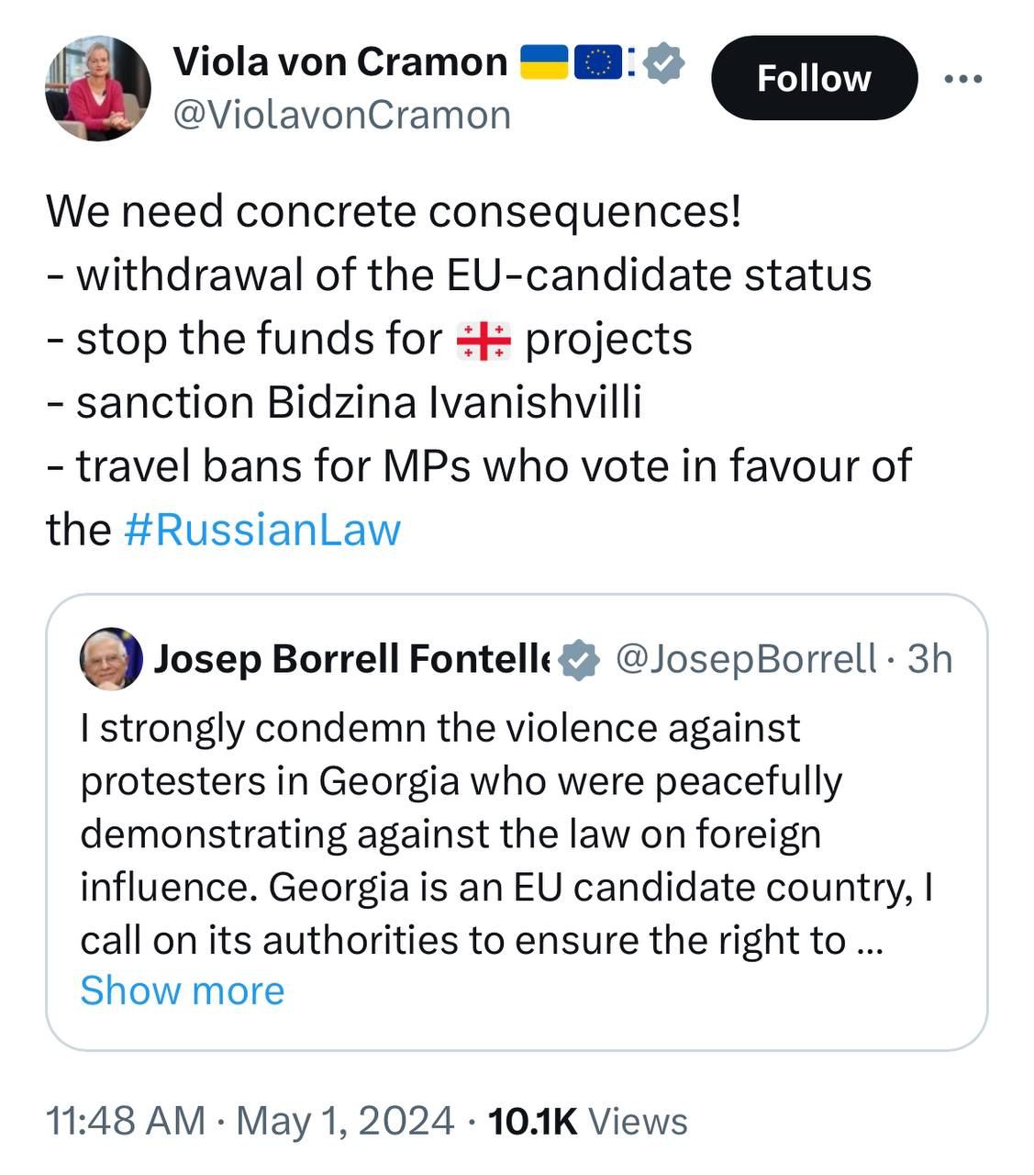Click Viola von Cramon's verified badge
This screenshot has width=1034, height=1175.
pos(664,63)
